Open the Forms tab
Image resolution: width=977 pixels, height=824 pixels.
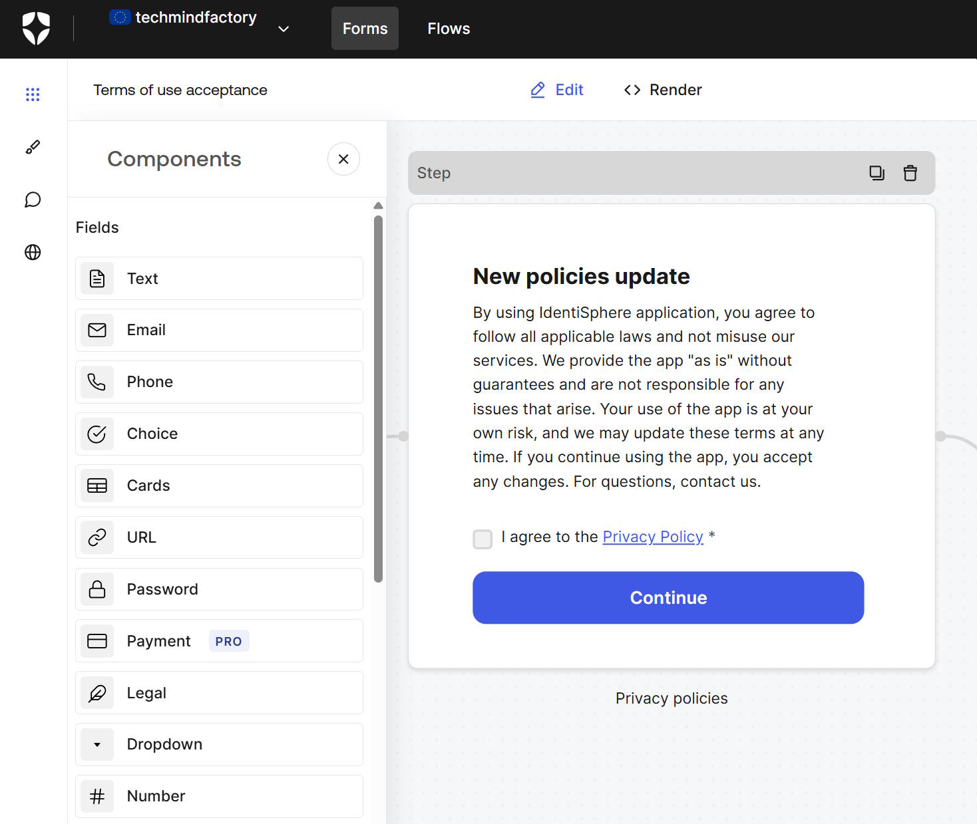[365, 29]
